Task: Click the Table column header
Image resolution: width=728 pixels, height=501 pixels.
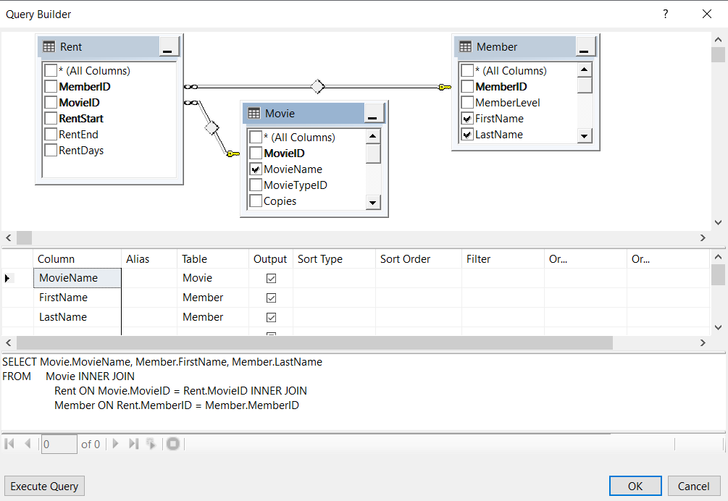Action: [x=213, y=259]
